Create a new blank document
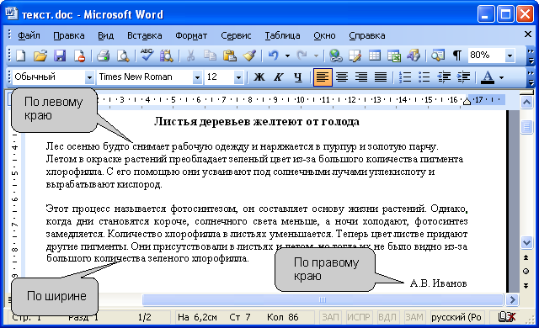 pos(20,56)
